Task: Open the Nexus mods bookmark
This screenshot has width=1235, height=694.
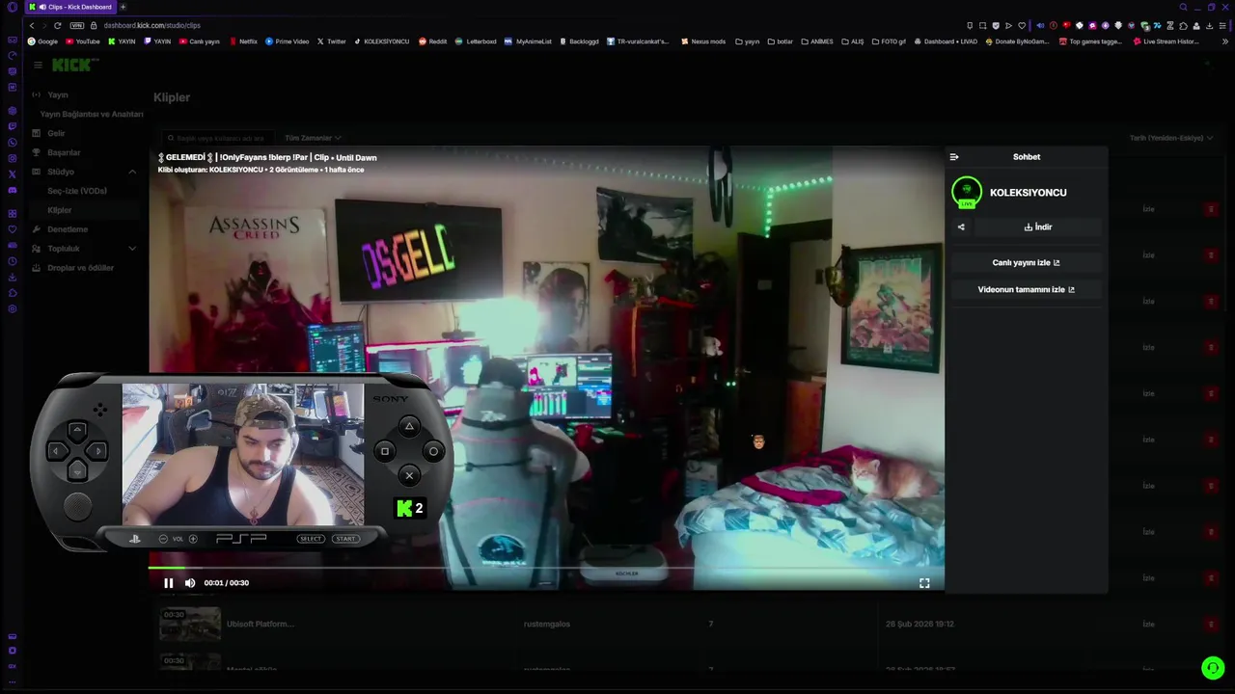Action: 703,41
